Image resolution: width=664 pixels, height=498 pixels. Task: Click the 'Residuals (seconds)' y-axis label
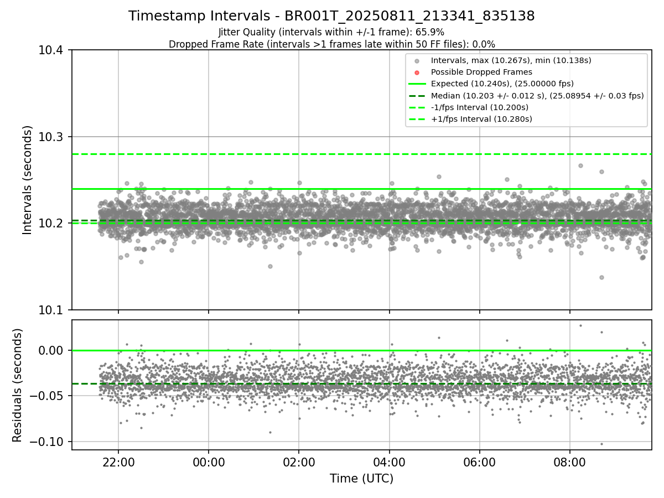pyautogui.click(x=17, y=385)
